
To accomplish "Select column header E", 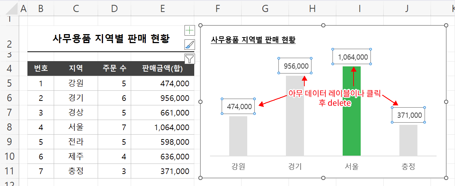I will coord(163,8).
